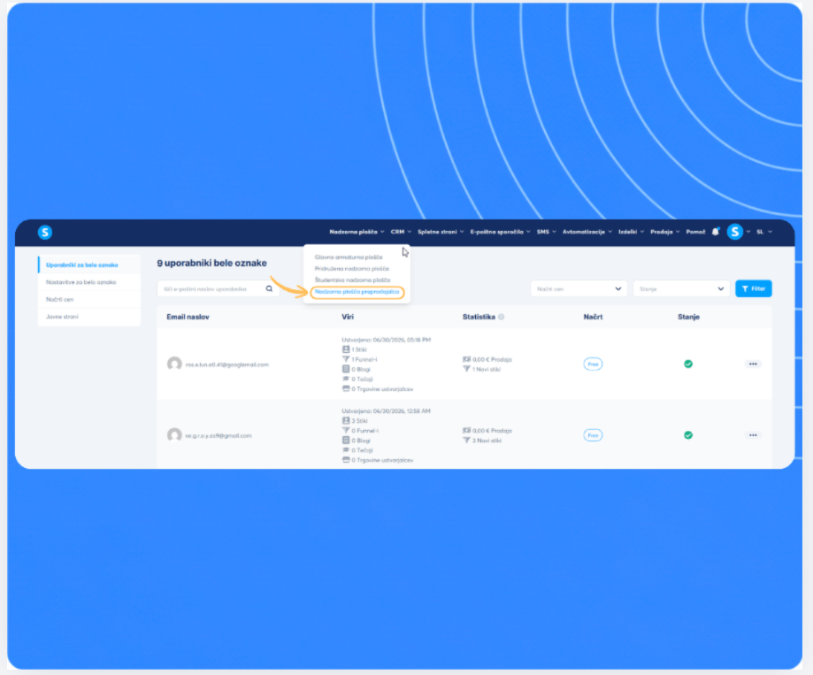Expand the CRM menu
The image size is (813, 675).
click(401, 232)
